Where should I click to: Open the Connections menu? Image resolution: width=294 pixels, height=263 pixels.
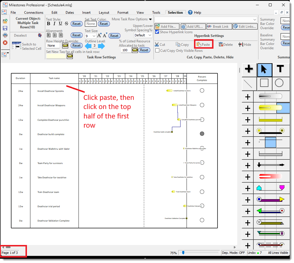(x=34, y=13)
